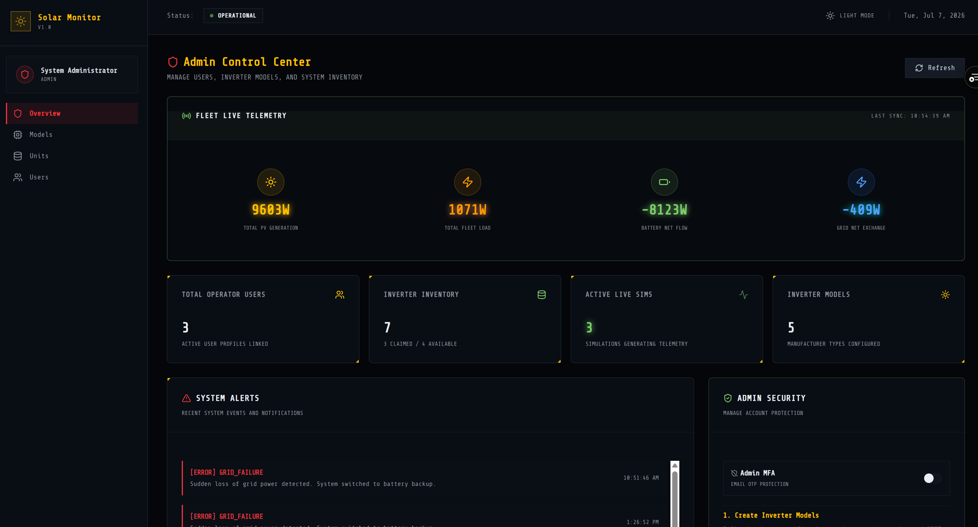Viewport: 978px width, 527px height.
Task: Click the Solar Monitor sun logo
Action: 21,21
